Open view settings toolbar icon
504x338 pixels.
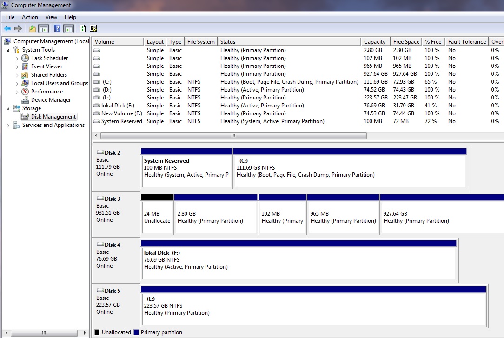tap(93, 29)
